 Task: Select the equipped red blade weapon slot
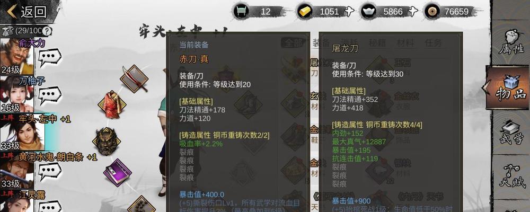134,79
